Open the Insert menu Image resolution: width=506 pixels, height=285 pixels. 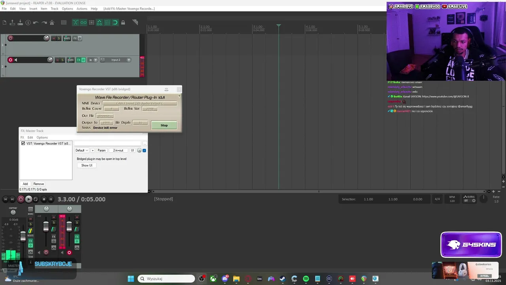(x=33, y=8)
